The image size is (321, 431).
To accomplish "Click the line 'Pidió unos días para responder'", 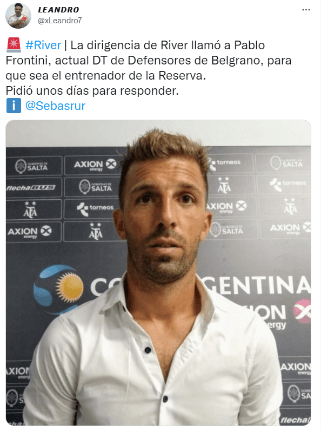I will click(92, 91).
